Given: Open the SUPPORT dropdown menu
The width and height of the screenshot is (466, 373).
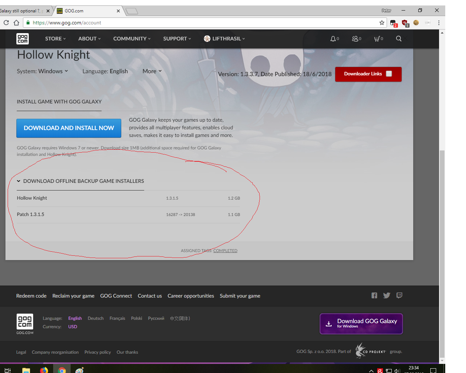Looking at the screenshot, I should pyautogui.click(x=177, y=39).
